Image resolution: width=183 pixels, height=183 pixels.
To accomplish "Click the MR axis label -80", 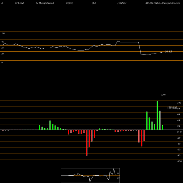I will point(179,156).
